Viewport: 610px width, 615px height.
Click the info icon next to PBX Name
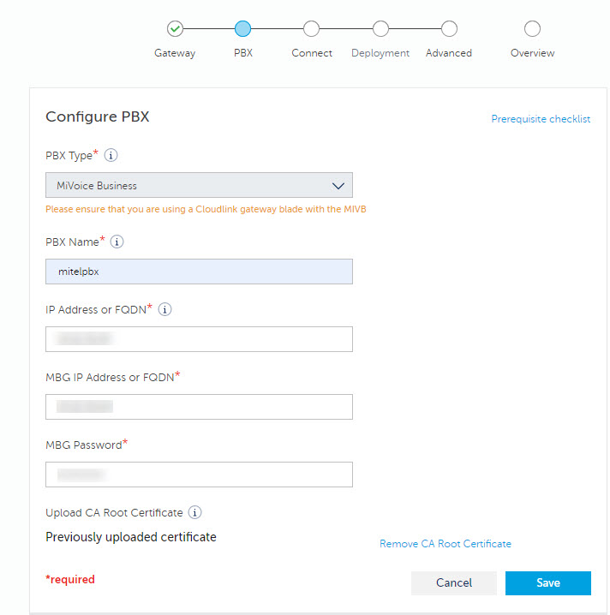pos(117,242)
